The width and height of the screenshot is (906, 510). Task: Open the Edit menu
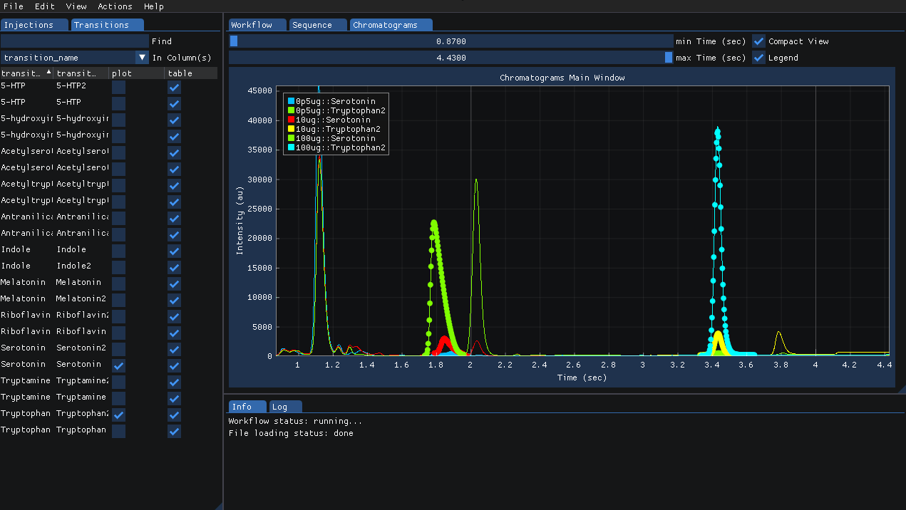point(45,6)
